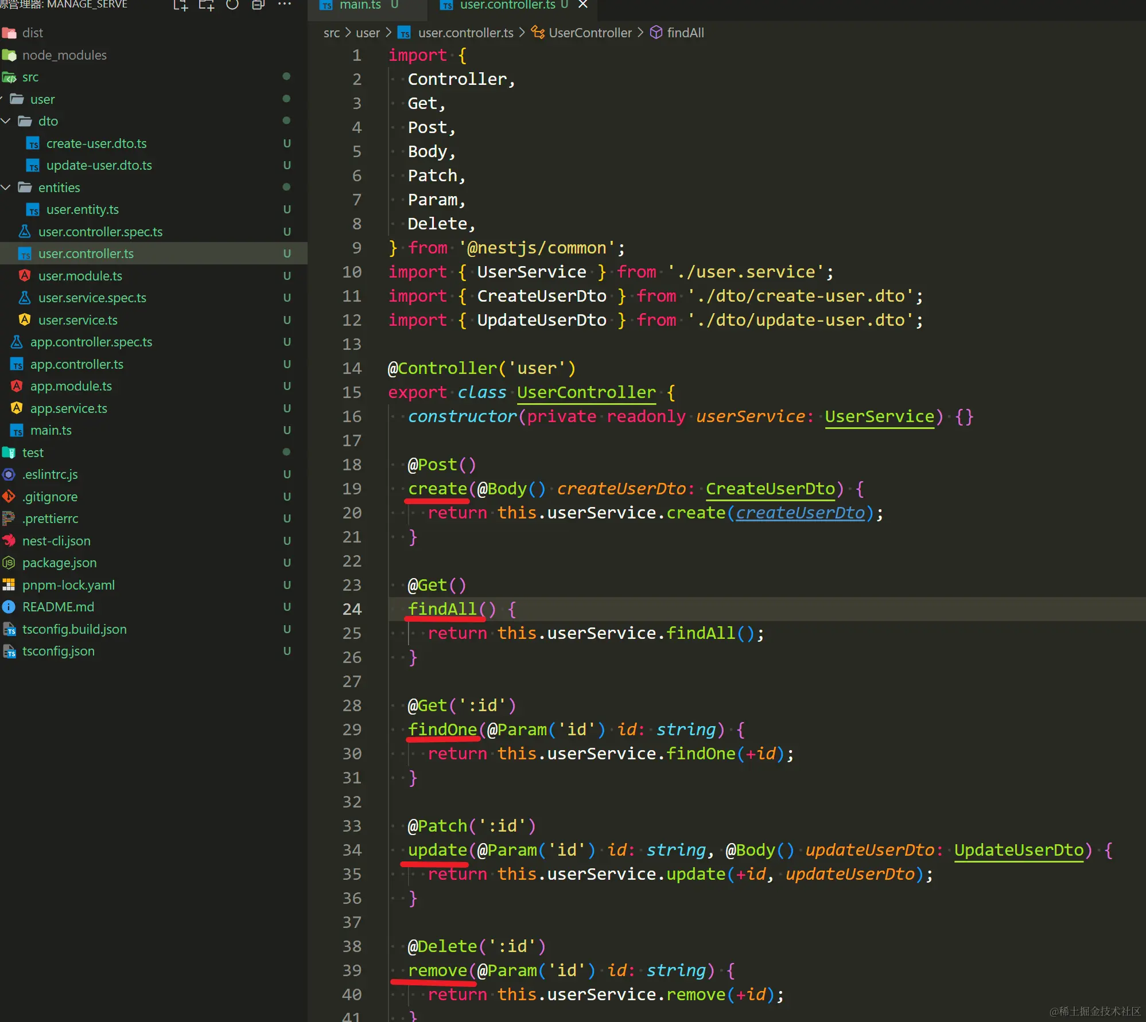Collapse the user folder in explorer

(2, 99)
